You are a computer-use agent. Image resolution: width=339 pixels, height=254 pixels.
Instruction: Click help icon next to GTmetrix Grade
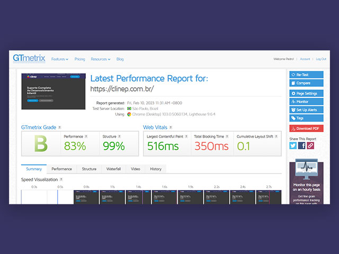point(59,128)
